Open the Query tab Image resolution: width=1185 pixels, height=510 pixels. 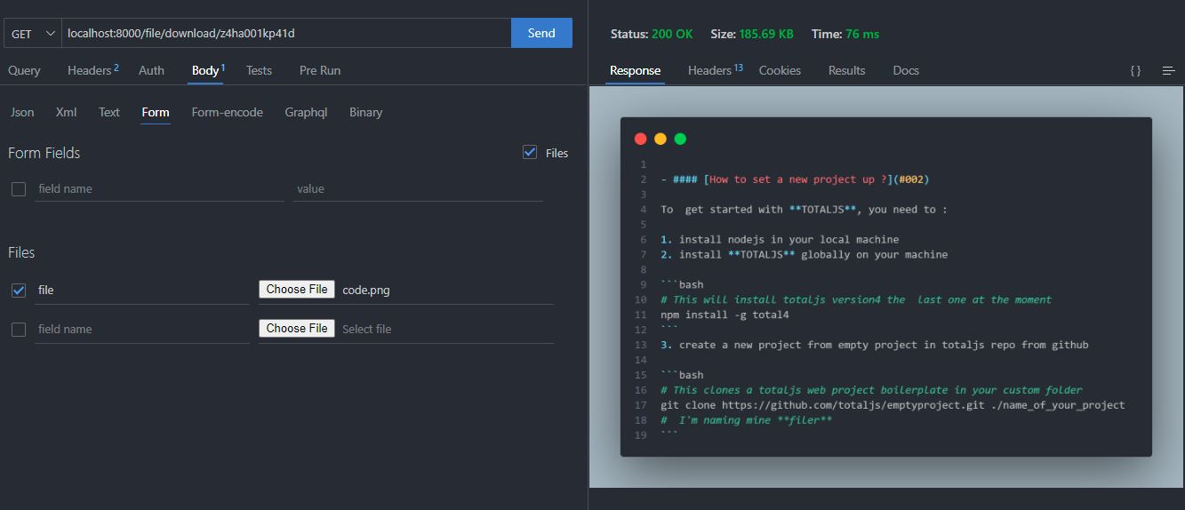[24, 70]
